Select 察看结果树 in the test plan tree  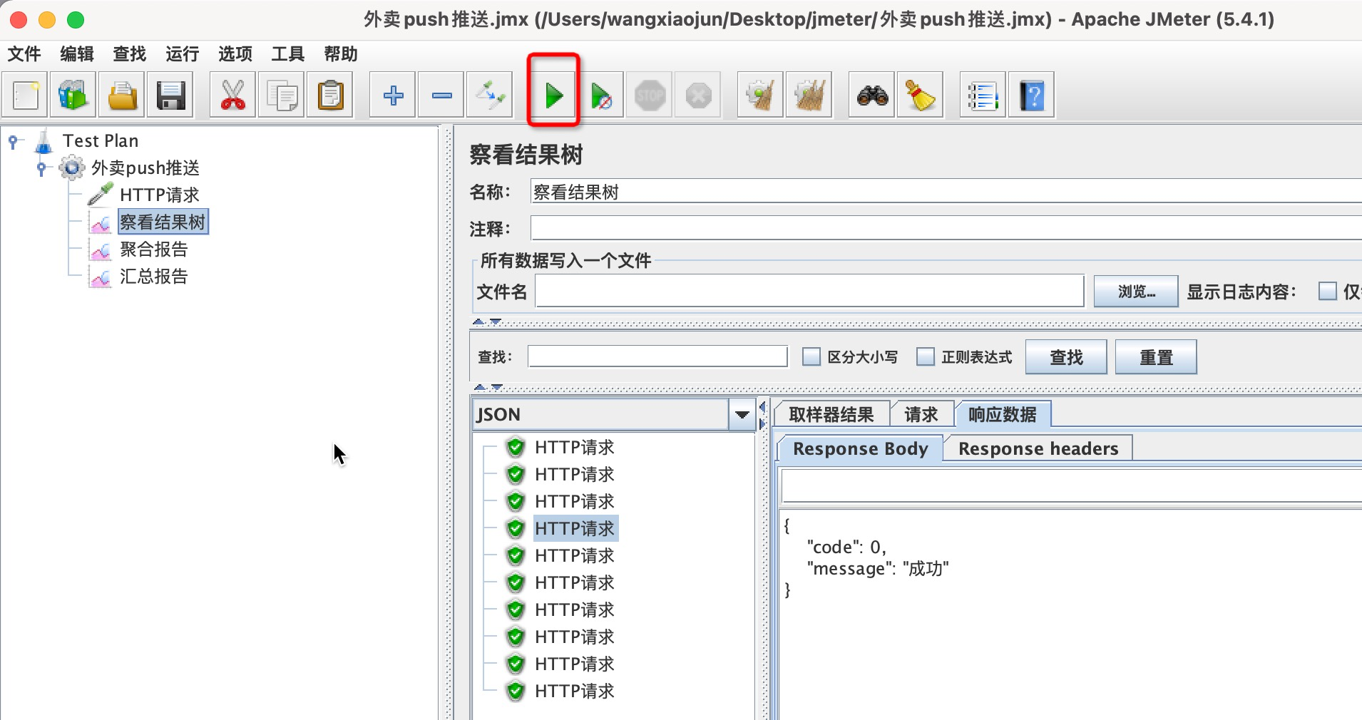(x=163, y=222)
